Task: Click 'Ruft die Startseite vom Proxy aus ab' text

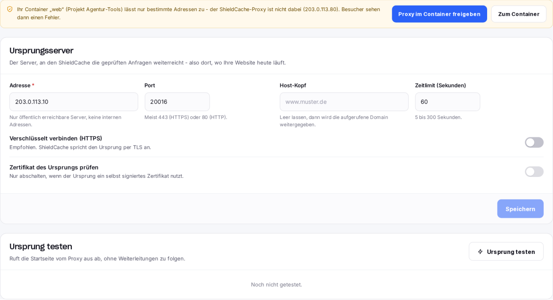Action: (x=97, y=259)
